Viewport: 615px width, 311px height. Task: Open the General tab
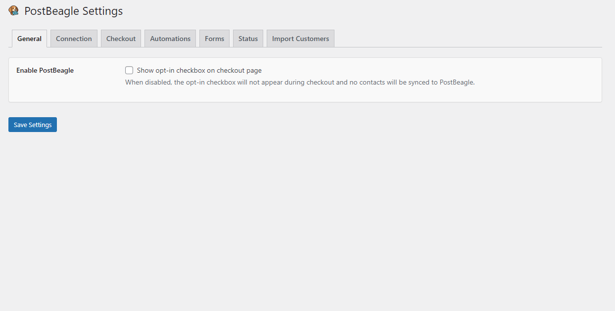coord(29,39)
